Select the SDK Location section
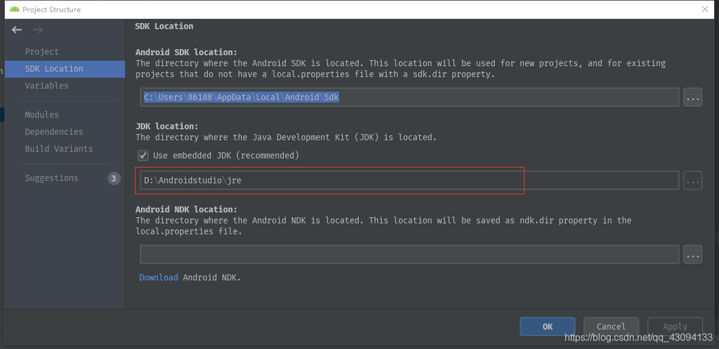Screen dimensions: 719x349 coord(64,69)
